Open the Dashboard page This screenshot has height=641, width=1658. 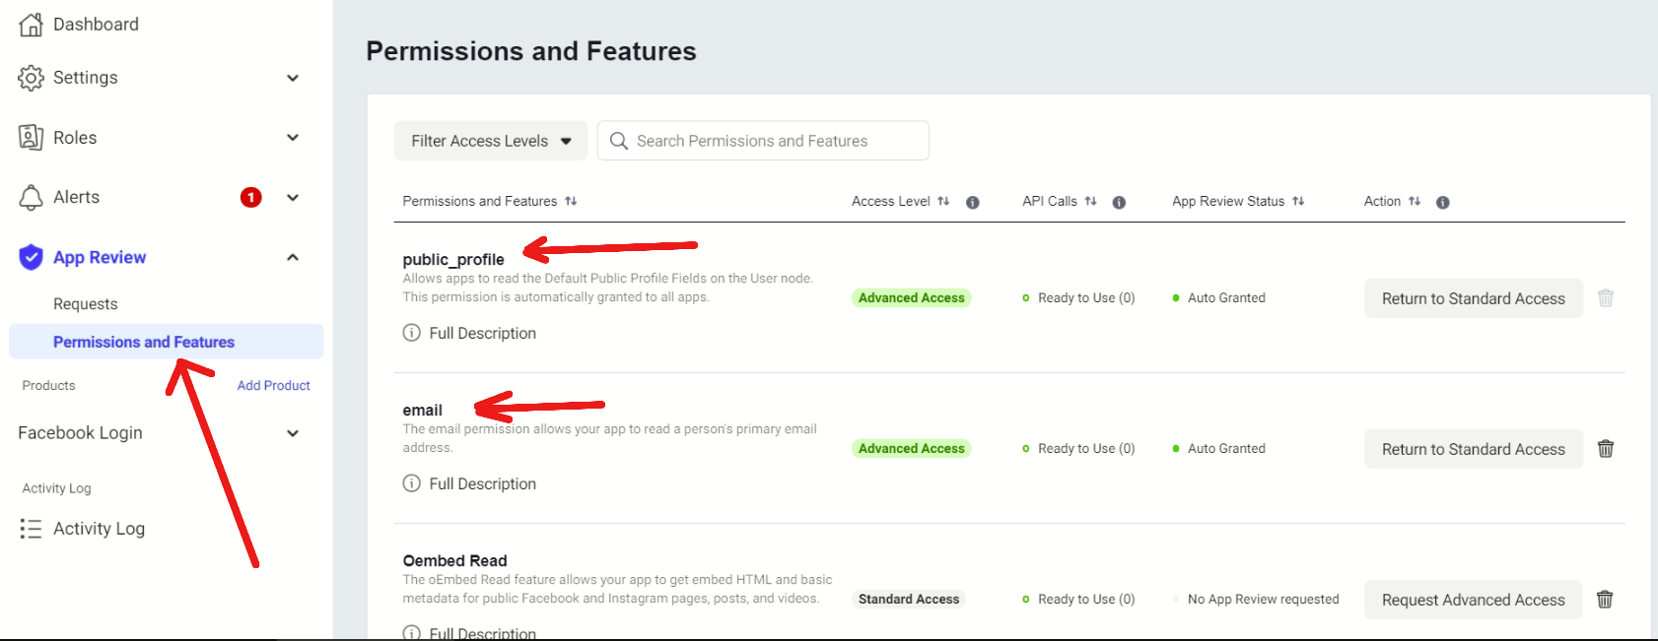(95, 25)
